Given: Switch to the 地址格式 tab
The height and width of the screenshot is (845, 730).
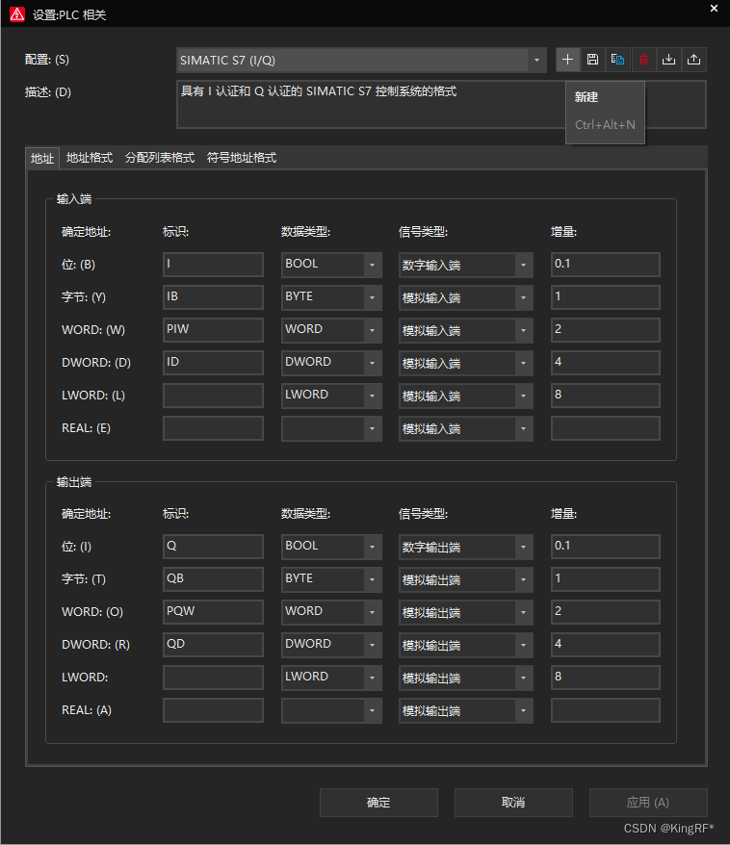Looking at the screenshot, I should 90,158.
